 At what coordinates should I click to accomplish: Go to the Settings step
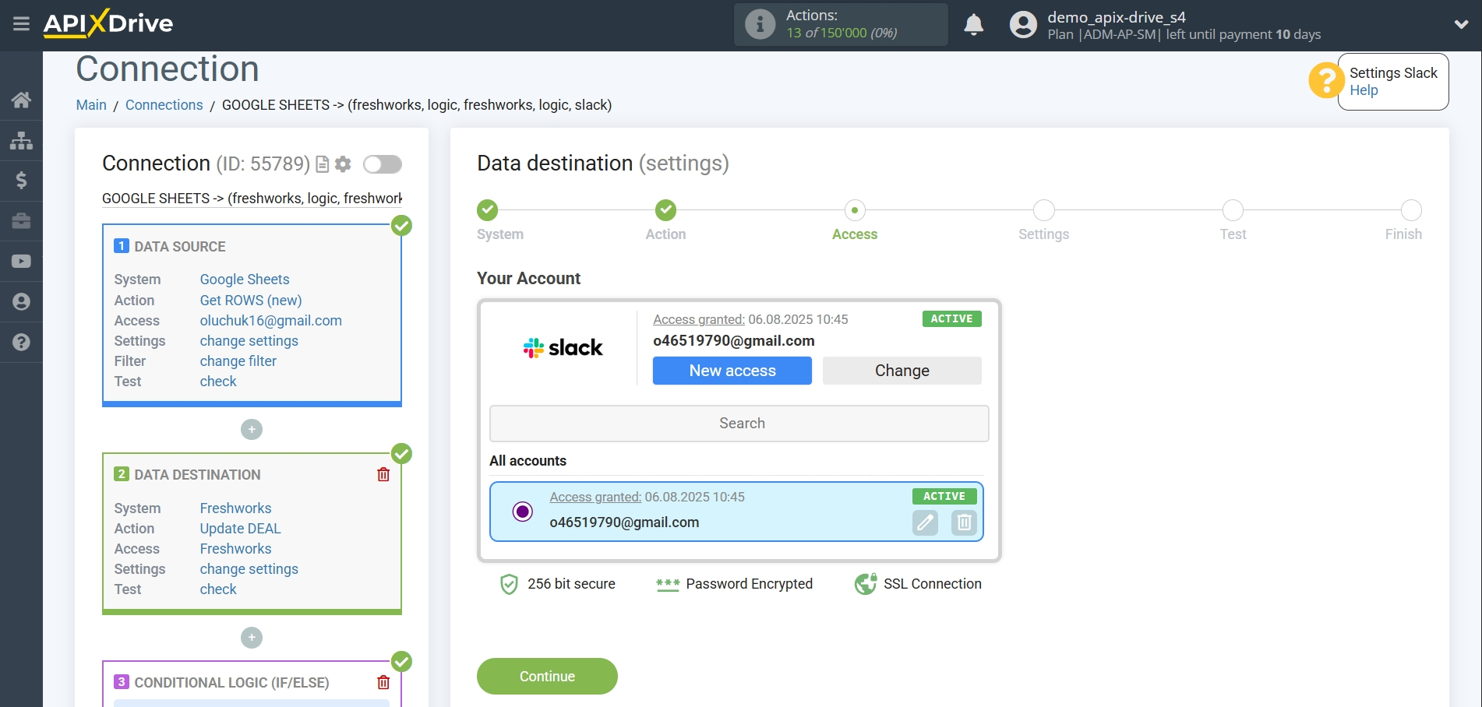(x=1044, y=210)
